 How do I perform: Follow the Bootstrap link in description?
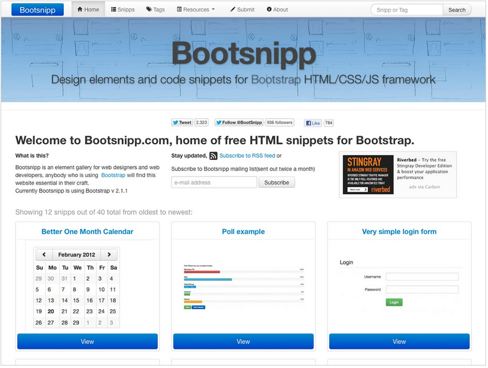click(113, 175)
